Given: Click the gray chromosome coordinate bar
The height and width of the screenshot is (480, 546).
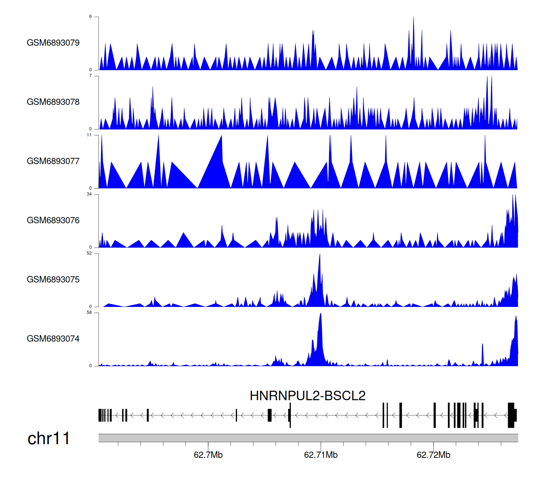Looking at the screenshot, I should [x=308, y=438].
